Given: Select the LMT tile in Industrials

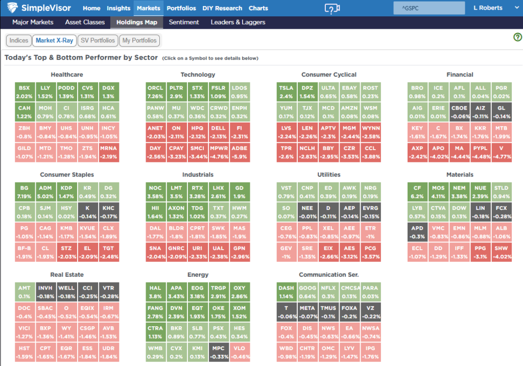Looking at the screenshot, I should click(x=176, y=192).
